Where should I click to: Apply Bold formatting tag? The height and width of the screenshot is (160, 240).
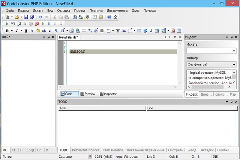coord(7,31)
